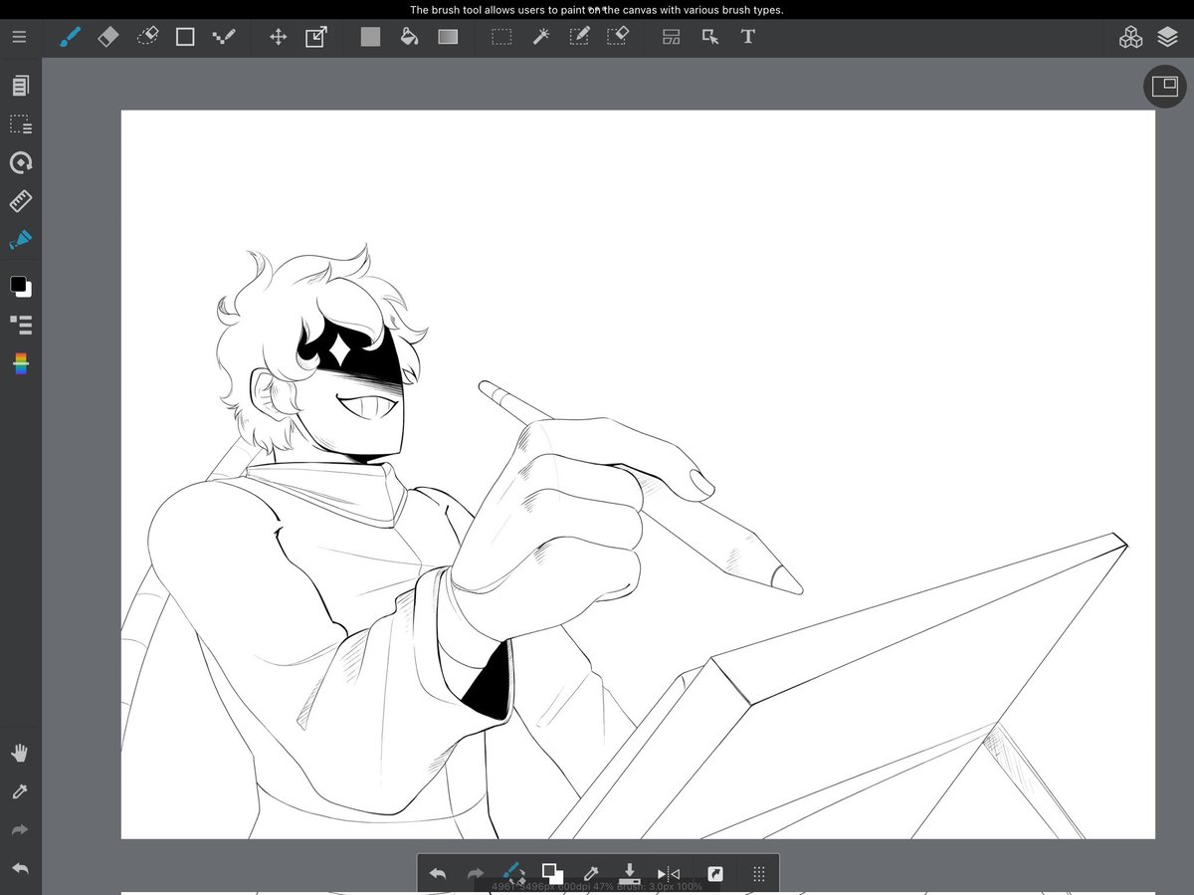This screenshot has height=895, width=1194.
Task: Select the Eraser tool
Action: [107, 37]
